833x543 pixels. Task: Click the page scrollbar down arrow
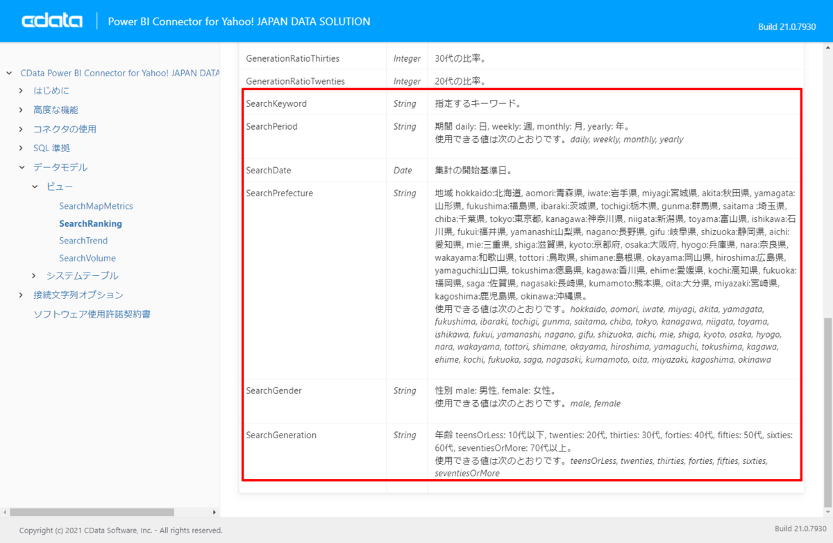pyautogui.click(x=827, y=512)
